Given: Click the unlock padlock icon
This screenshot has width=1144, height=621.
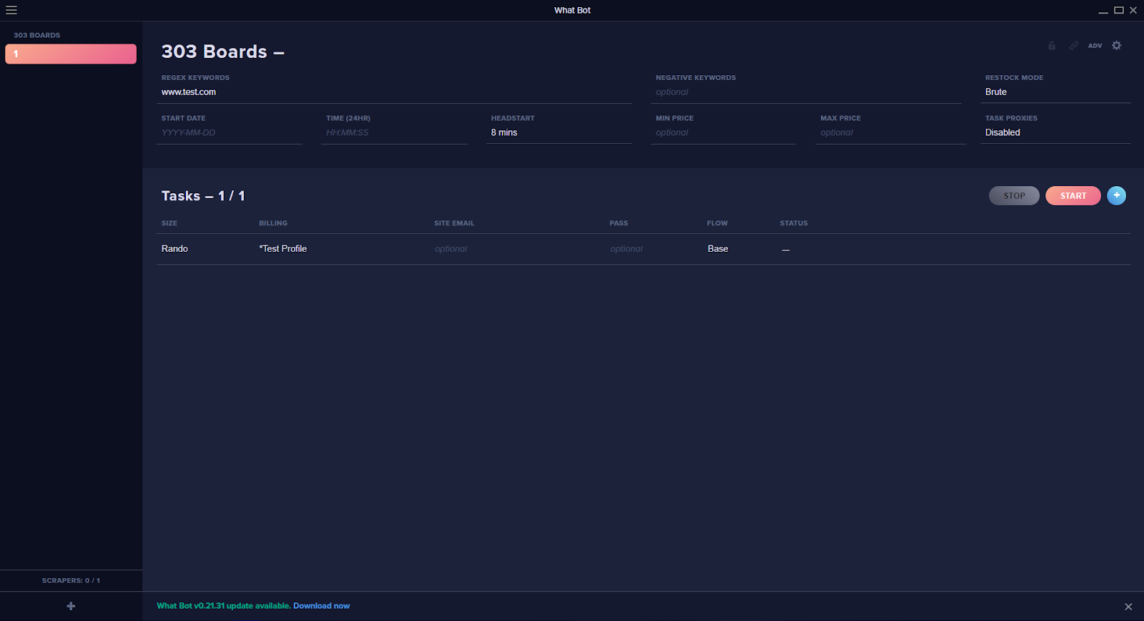Looking at the screenshot, I should tap(1052, 46).
